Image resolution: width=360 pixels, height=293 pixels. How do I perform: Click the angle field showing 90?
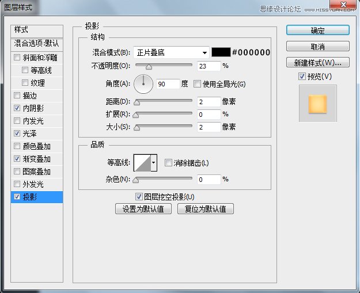(x=168, y=84)
